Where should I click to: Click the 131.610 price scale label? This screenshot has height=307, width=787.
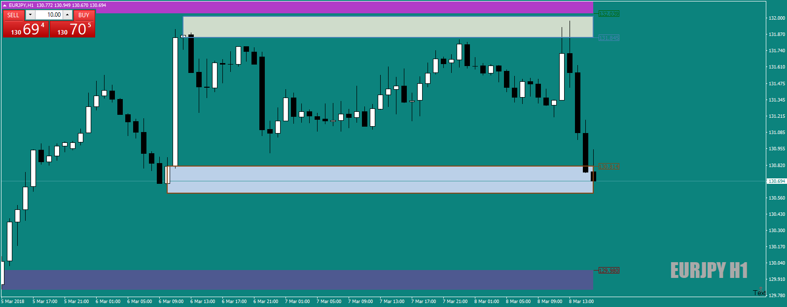tap(777, 67)
